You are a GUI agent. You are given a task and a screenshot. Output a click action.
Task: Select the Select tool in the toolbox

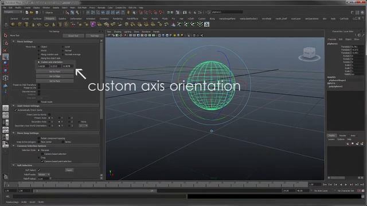click(x=6, y=35)
